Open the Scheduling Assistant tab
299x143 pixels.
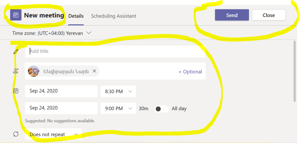(x=114, y=16)
